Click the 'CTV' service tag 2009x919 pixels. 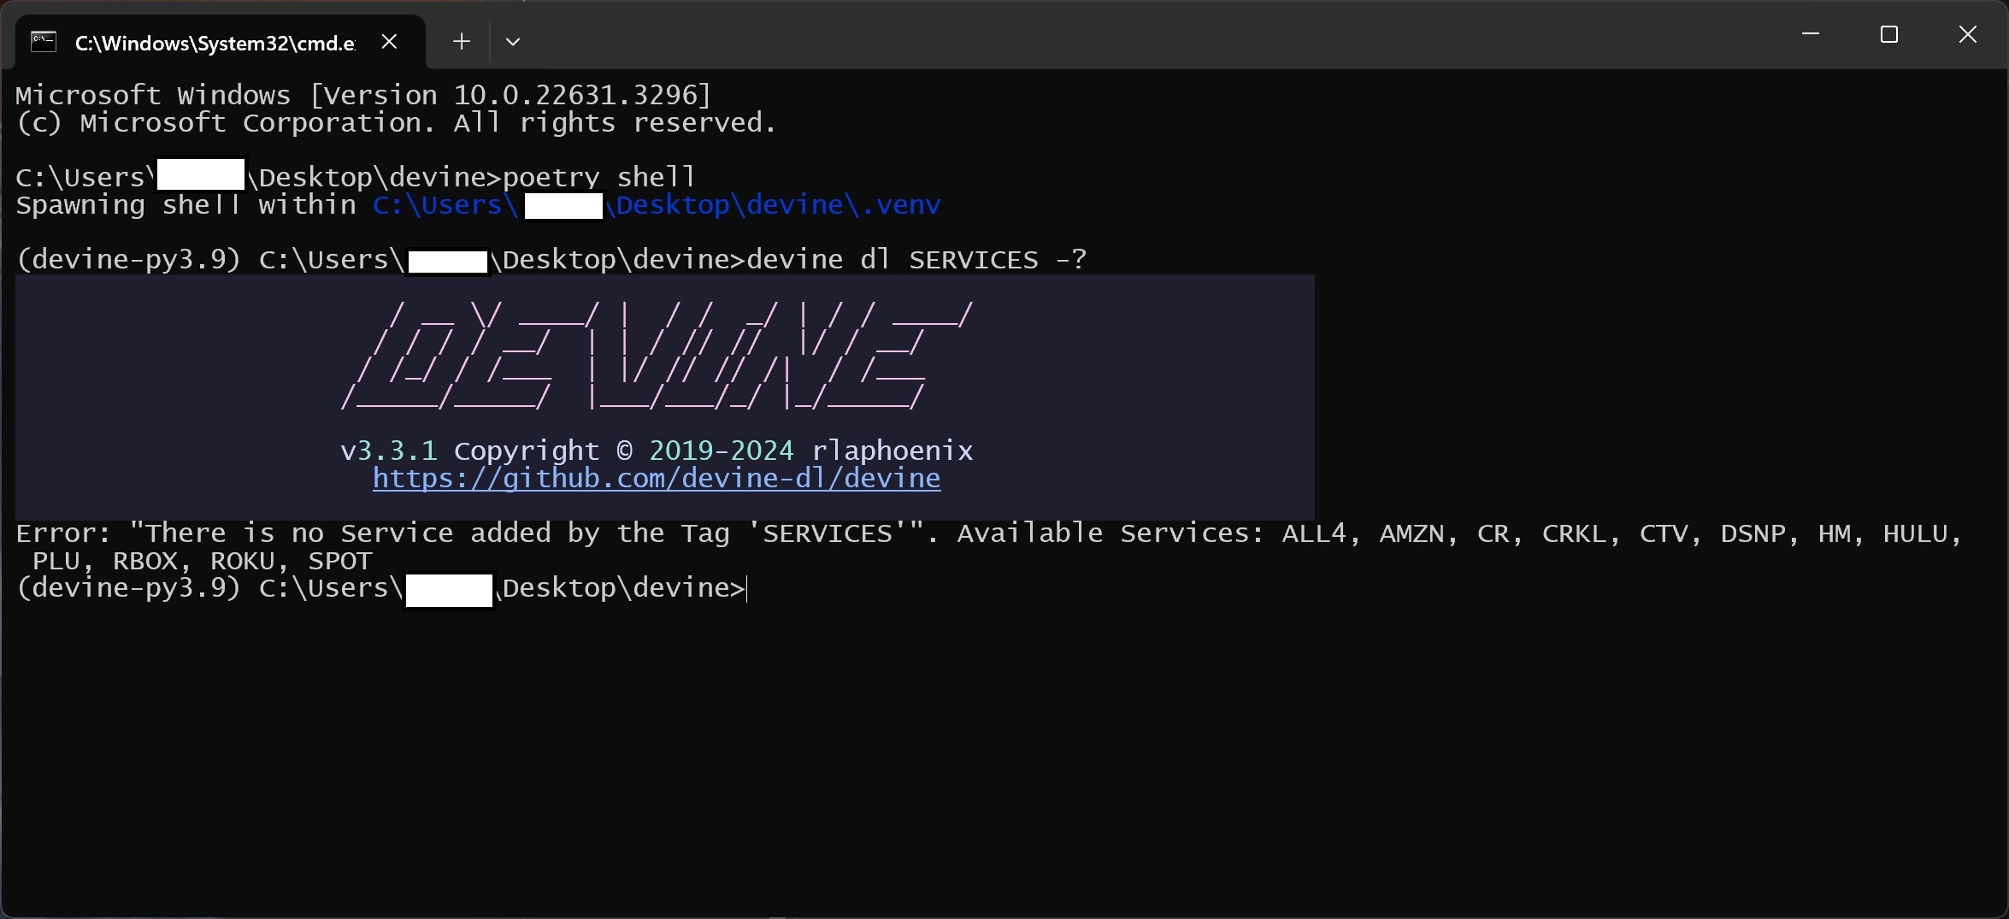click(1663, 533)
